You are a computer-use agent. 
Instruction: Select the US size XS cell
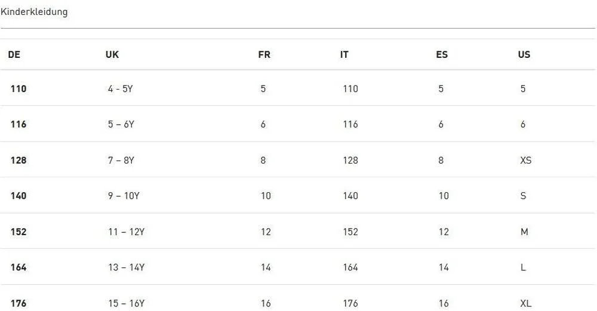(x=526, y=161)
